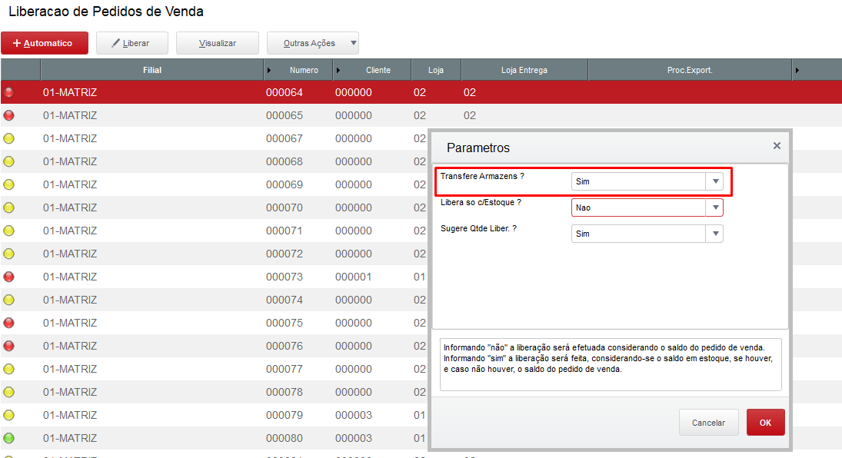Click the Proc.Export. column header
This screenshot has height=458, width=842.
(x=690, y=70)
